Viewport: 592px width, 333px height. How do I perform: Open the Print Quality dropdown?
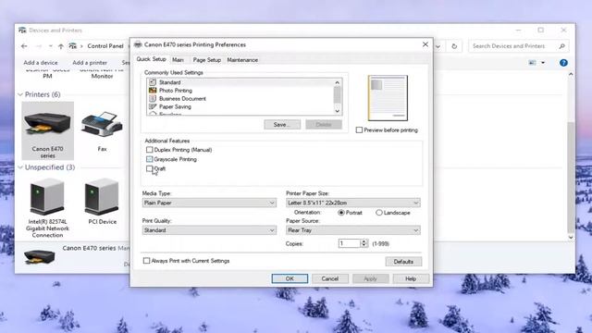pos(209,230)
